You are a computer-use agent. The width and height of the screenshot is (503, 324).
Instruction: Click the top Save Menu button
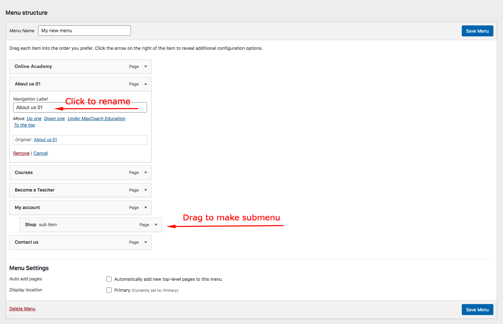tap(477, 31)
